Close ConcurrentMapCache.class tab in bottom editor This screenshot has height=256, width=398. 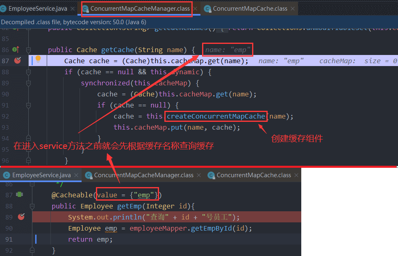(x=296, y=175)
